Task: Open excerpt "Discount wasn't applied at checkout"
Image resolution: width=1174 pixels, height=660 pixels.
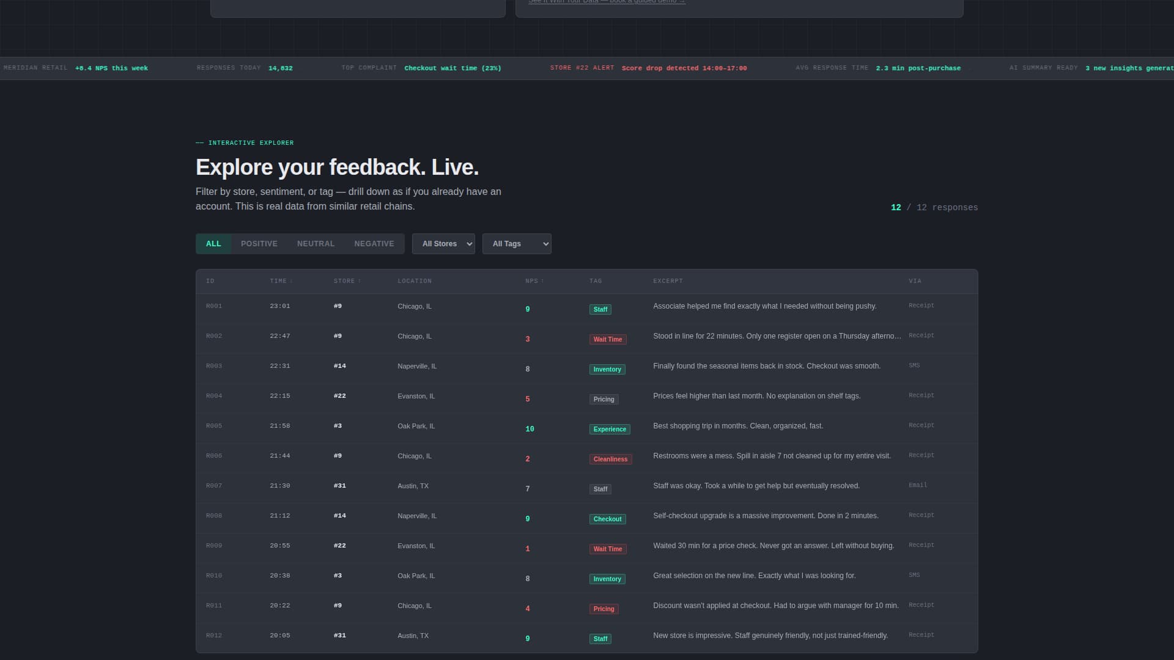Action: (x=776, y=606)
